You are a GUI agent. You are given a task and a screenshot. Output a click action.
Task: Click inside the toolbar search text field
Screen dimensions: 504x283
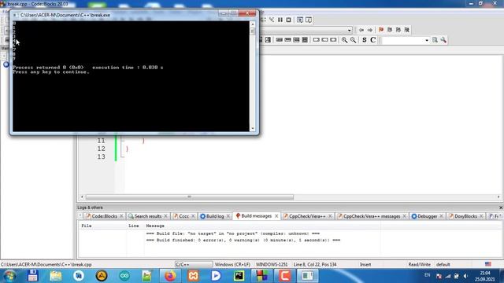pyautogui.click(x=402, y=40)
